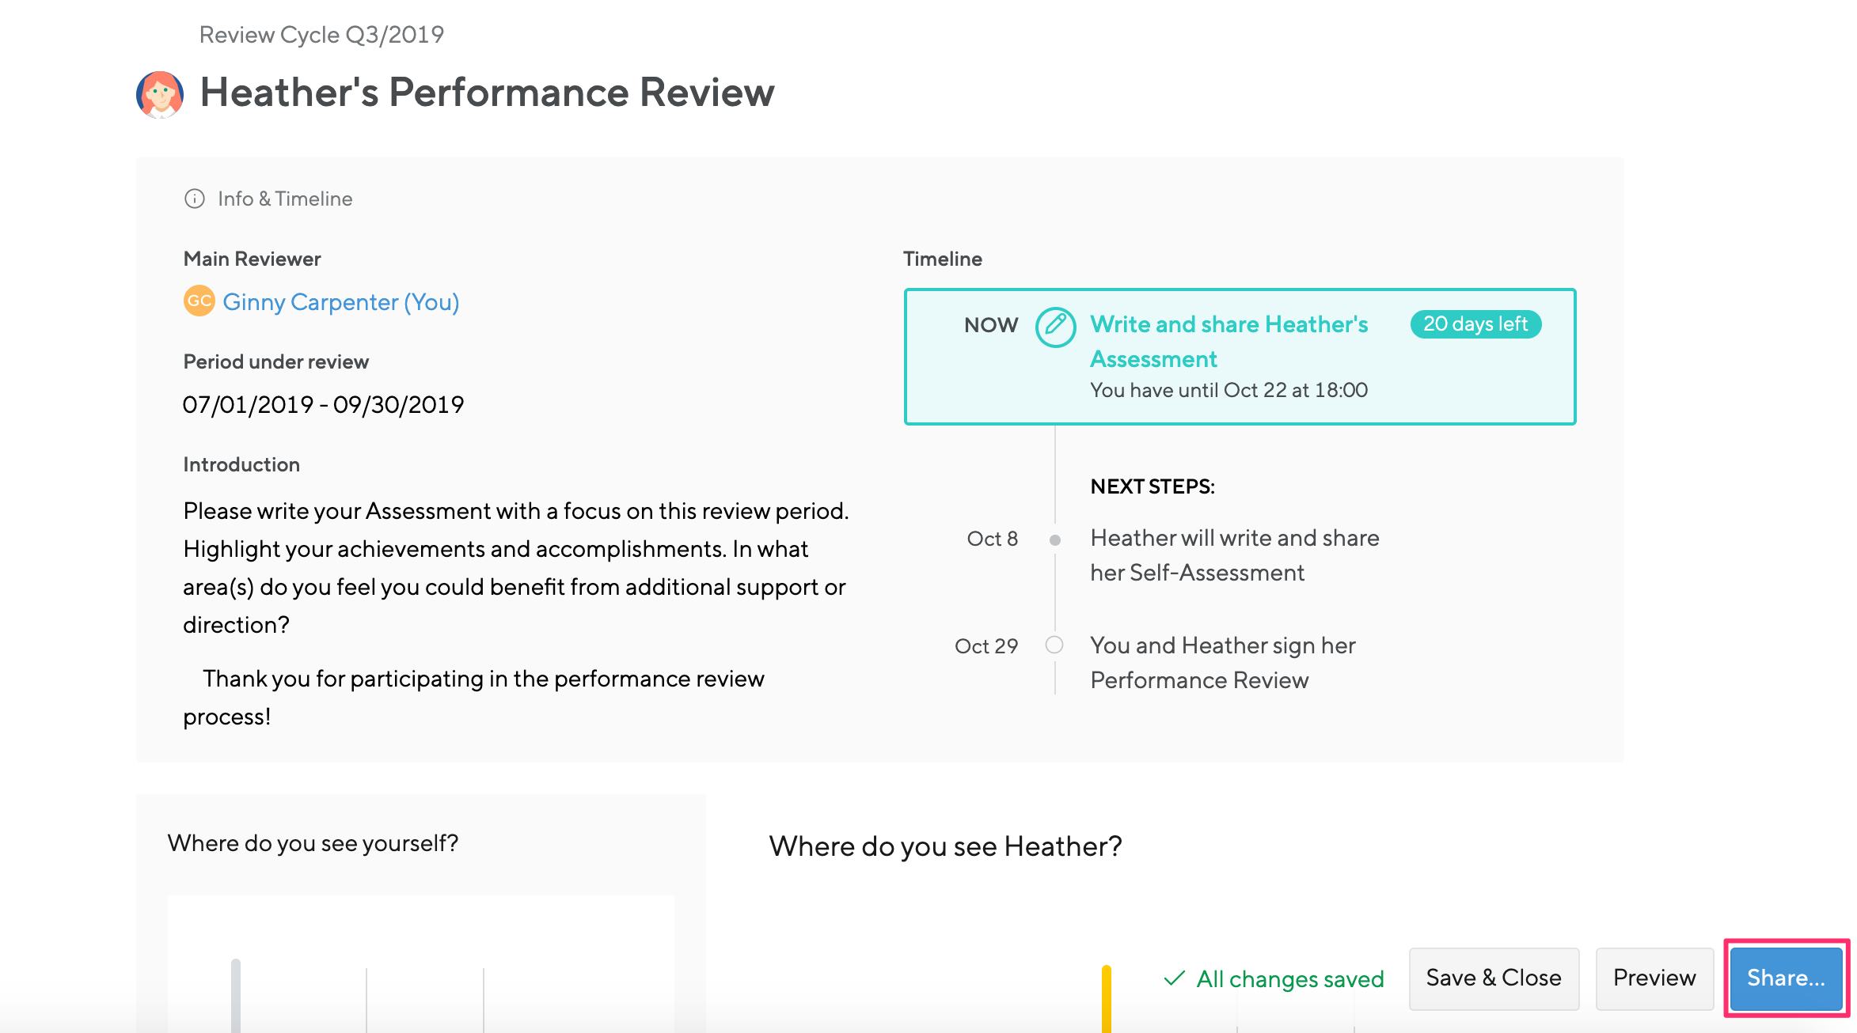The image size is (1857, 1033).
Task: Click the NEXT STEPS: label
Action: (x=1153, y=486)
